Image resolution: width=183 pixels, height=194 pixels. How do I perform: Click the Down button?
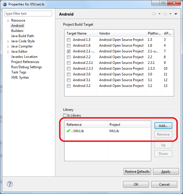coord(163,154)
